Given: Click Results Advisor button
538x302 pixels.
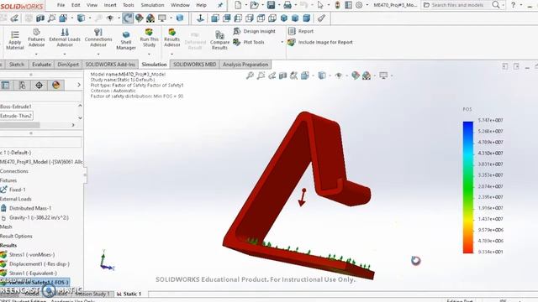Looking at the screenshot, I should [171, 38].
